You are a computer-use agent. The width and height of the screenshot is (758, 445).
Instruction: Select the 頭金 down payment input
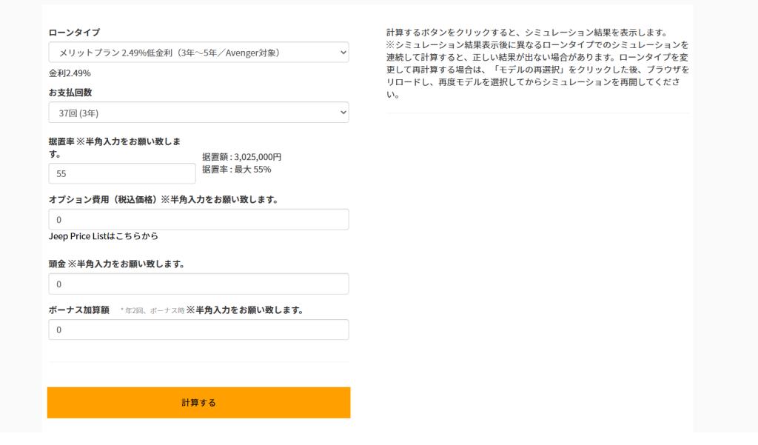(198, 284)
